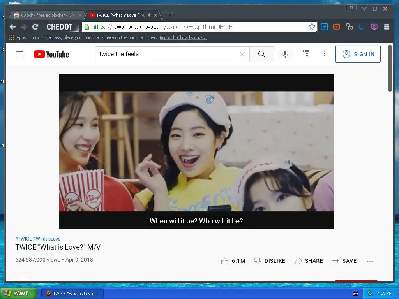Viewport: 399px width, 299px height.
Task: Open the Facebook extension icon
Action: point(324,27)
